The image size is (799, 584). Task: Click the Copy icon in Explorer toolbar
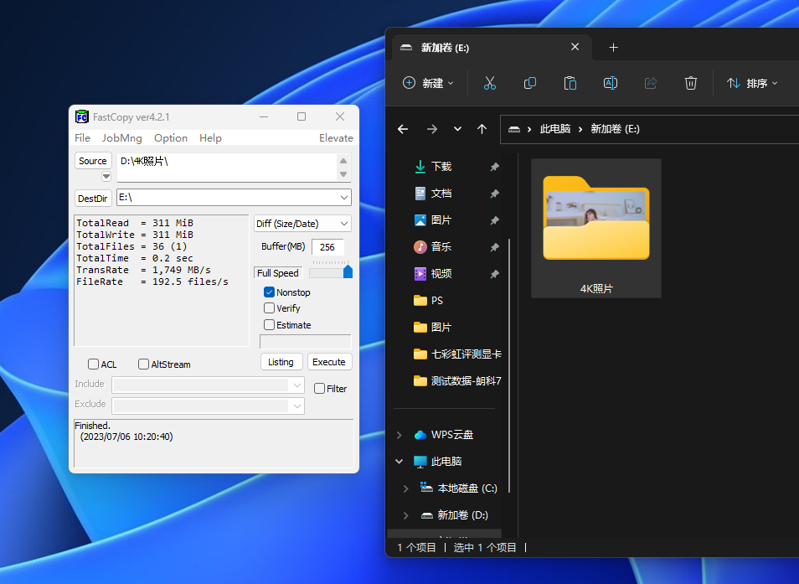[530, 83]
